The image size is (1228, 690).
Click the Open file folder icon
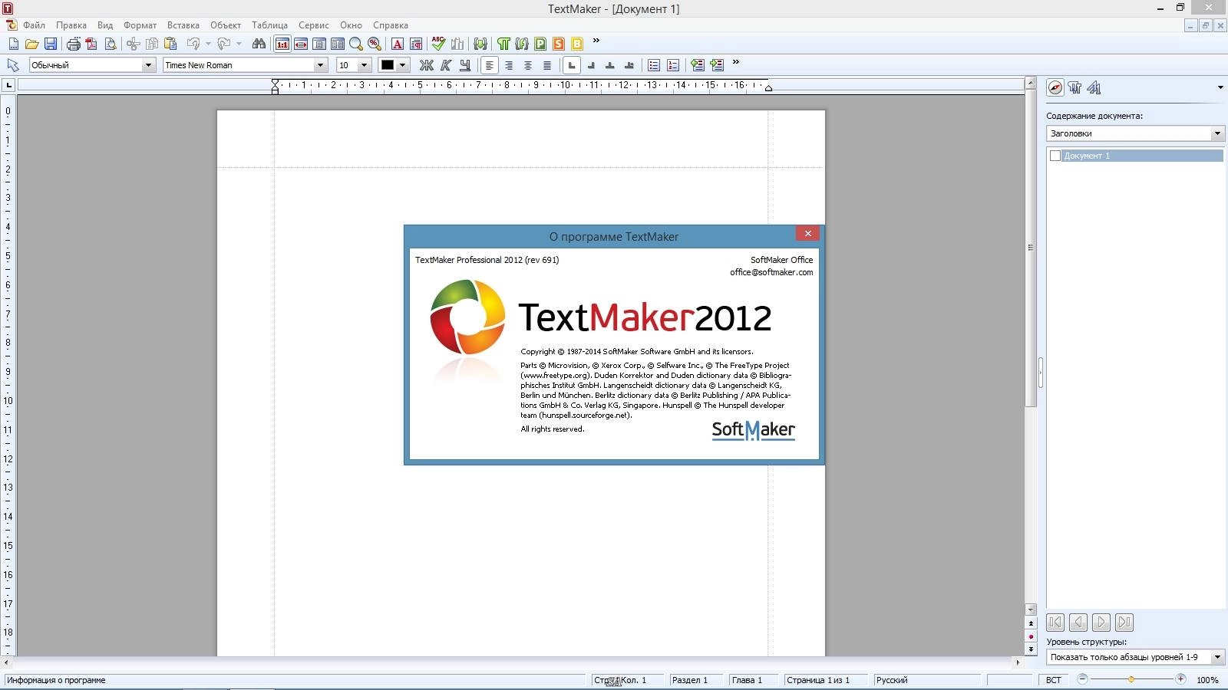(31, 44)
